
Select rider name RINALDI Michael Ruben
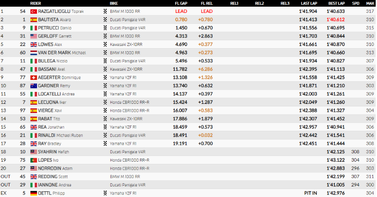pyautogui.click(x=60, y=135)
